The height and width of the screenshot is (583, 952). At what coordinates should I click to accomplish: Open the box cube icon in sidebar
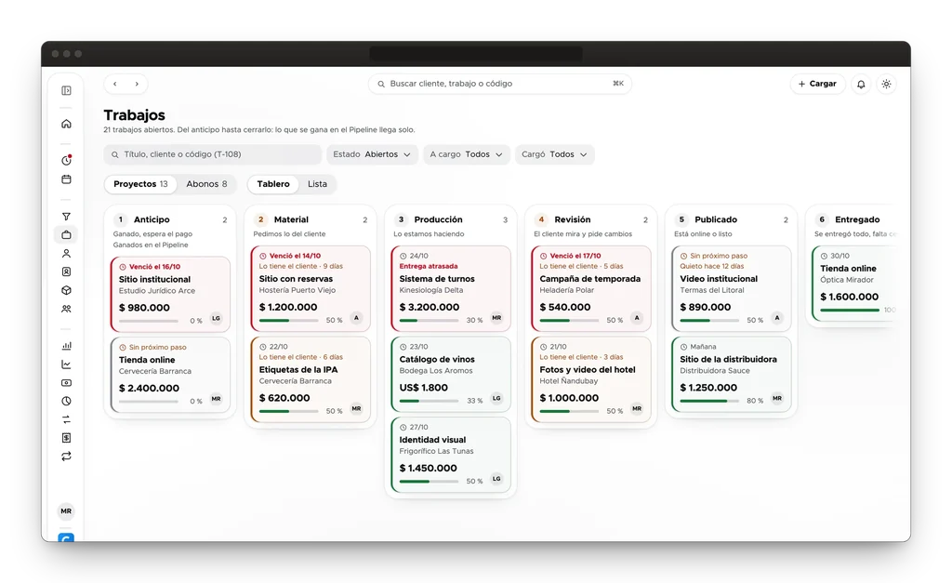66,290
